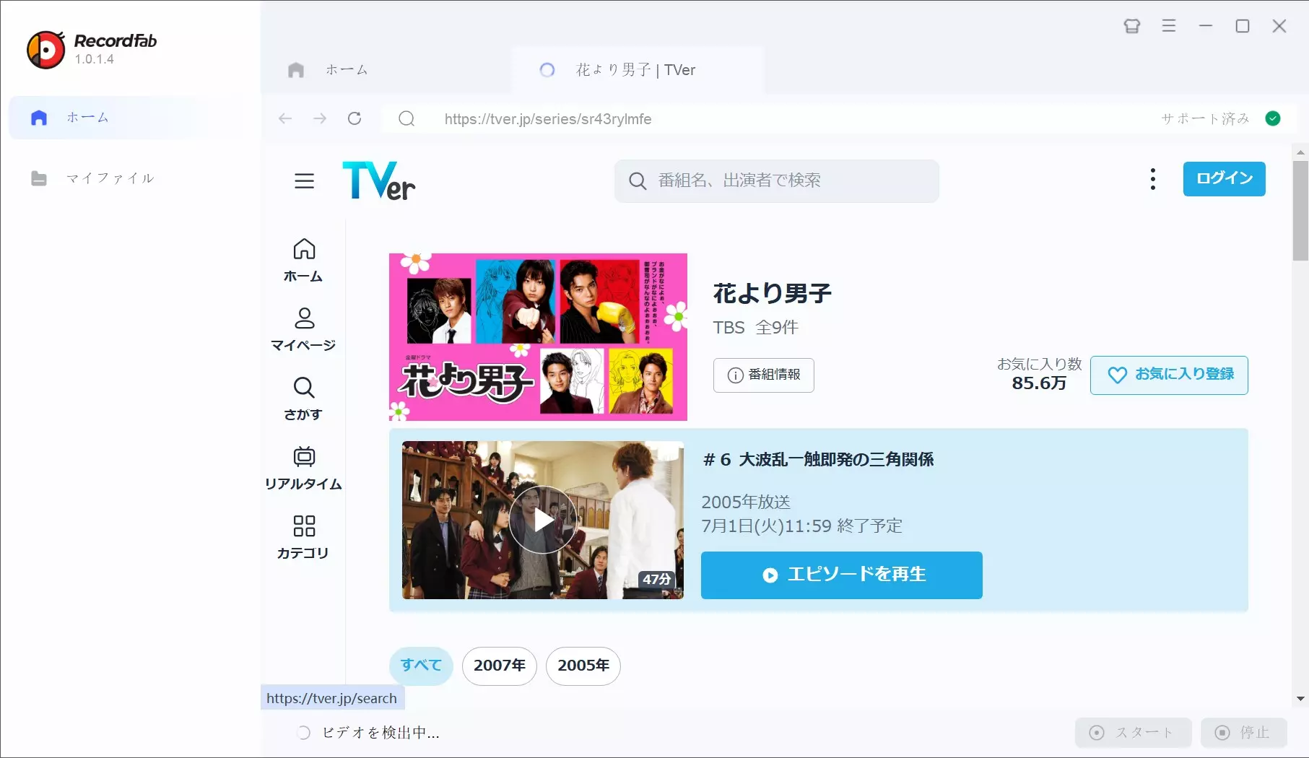Open カテゴリ in TVer sidebar

pyautogui.click(x=304, y=537)
